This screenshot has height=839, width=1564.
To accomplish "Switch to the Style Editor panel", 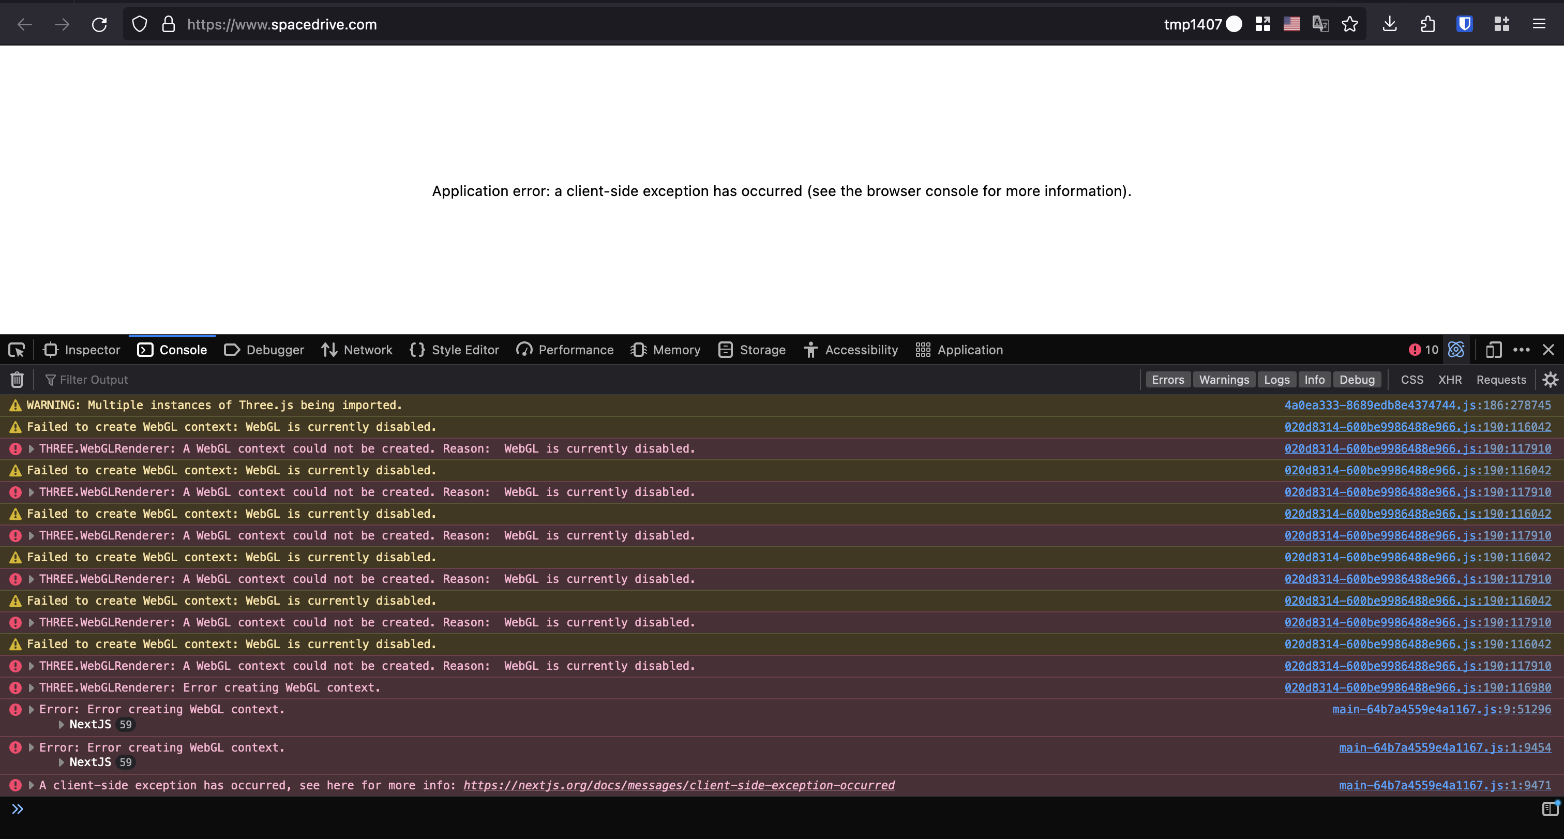I will 454,350.
